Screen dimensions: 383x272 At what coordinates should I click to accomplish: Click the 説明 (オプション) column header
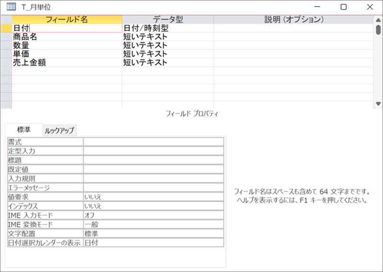tap(294, 19)
